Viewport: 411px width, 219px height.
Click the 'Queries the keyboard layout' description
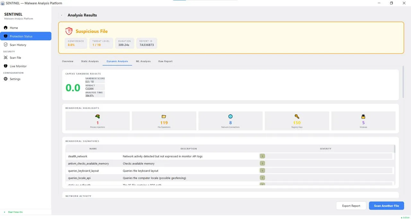[141, 171]
